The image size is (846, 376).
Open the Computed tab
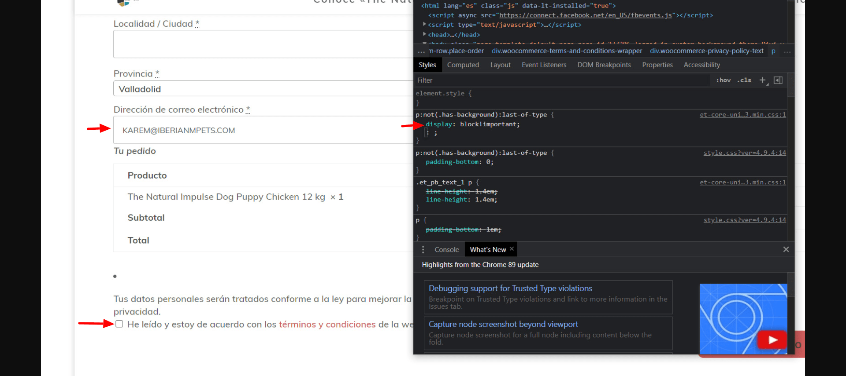tap(463, 65)
